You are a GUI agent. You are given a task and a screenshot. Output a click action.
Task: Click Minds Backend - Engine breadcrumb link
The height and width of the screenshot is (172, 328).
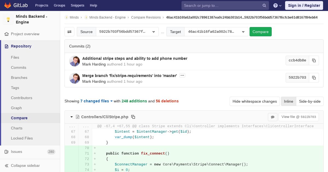click(x=107, y=17)
